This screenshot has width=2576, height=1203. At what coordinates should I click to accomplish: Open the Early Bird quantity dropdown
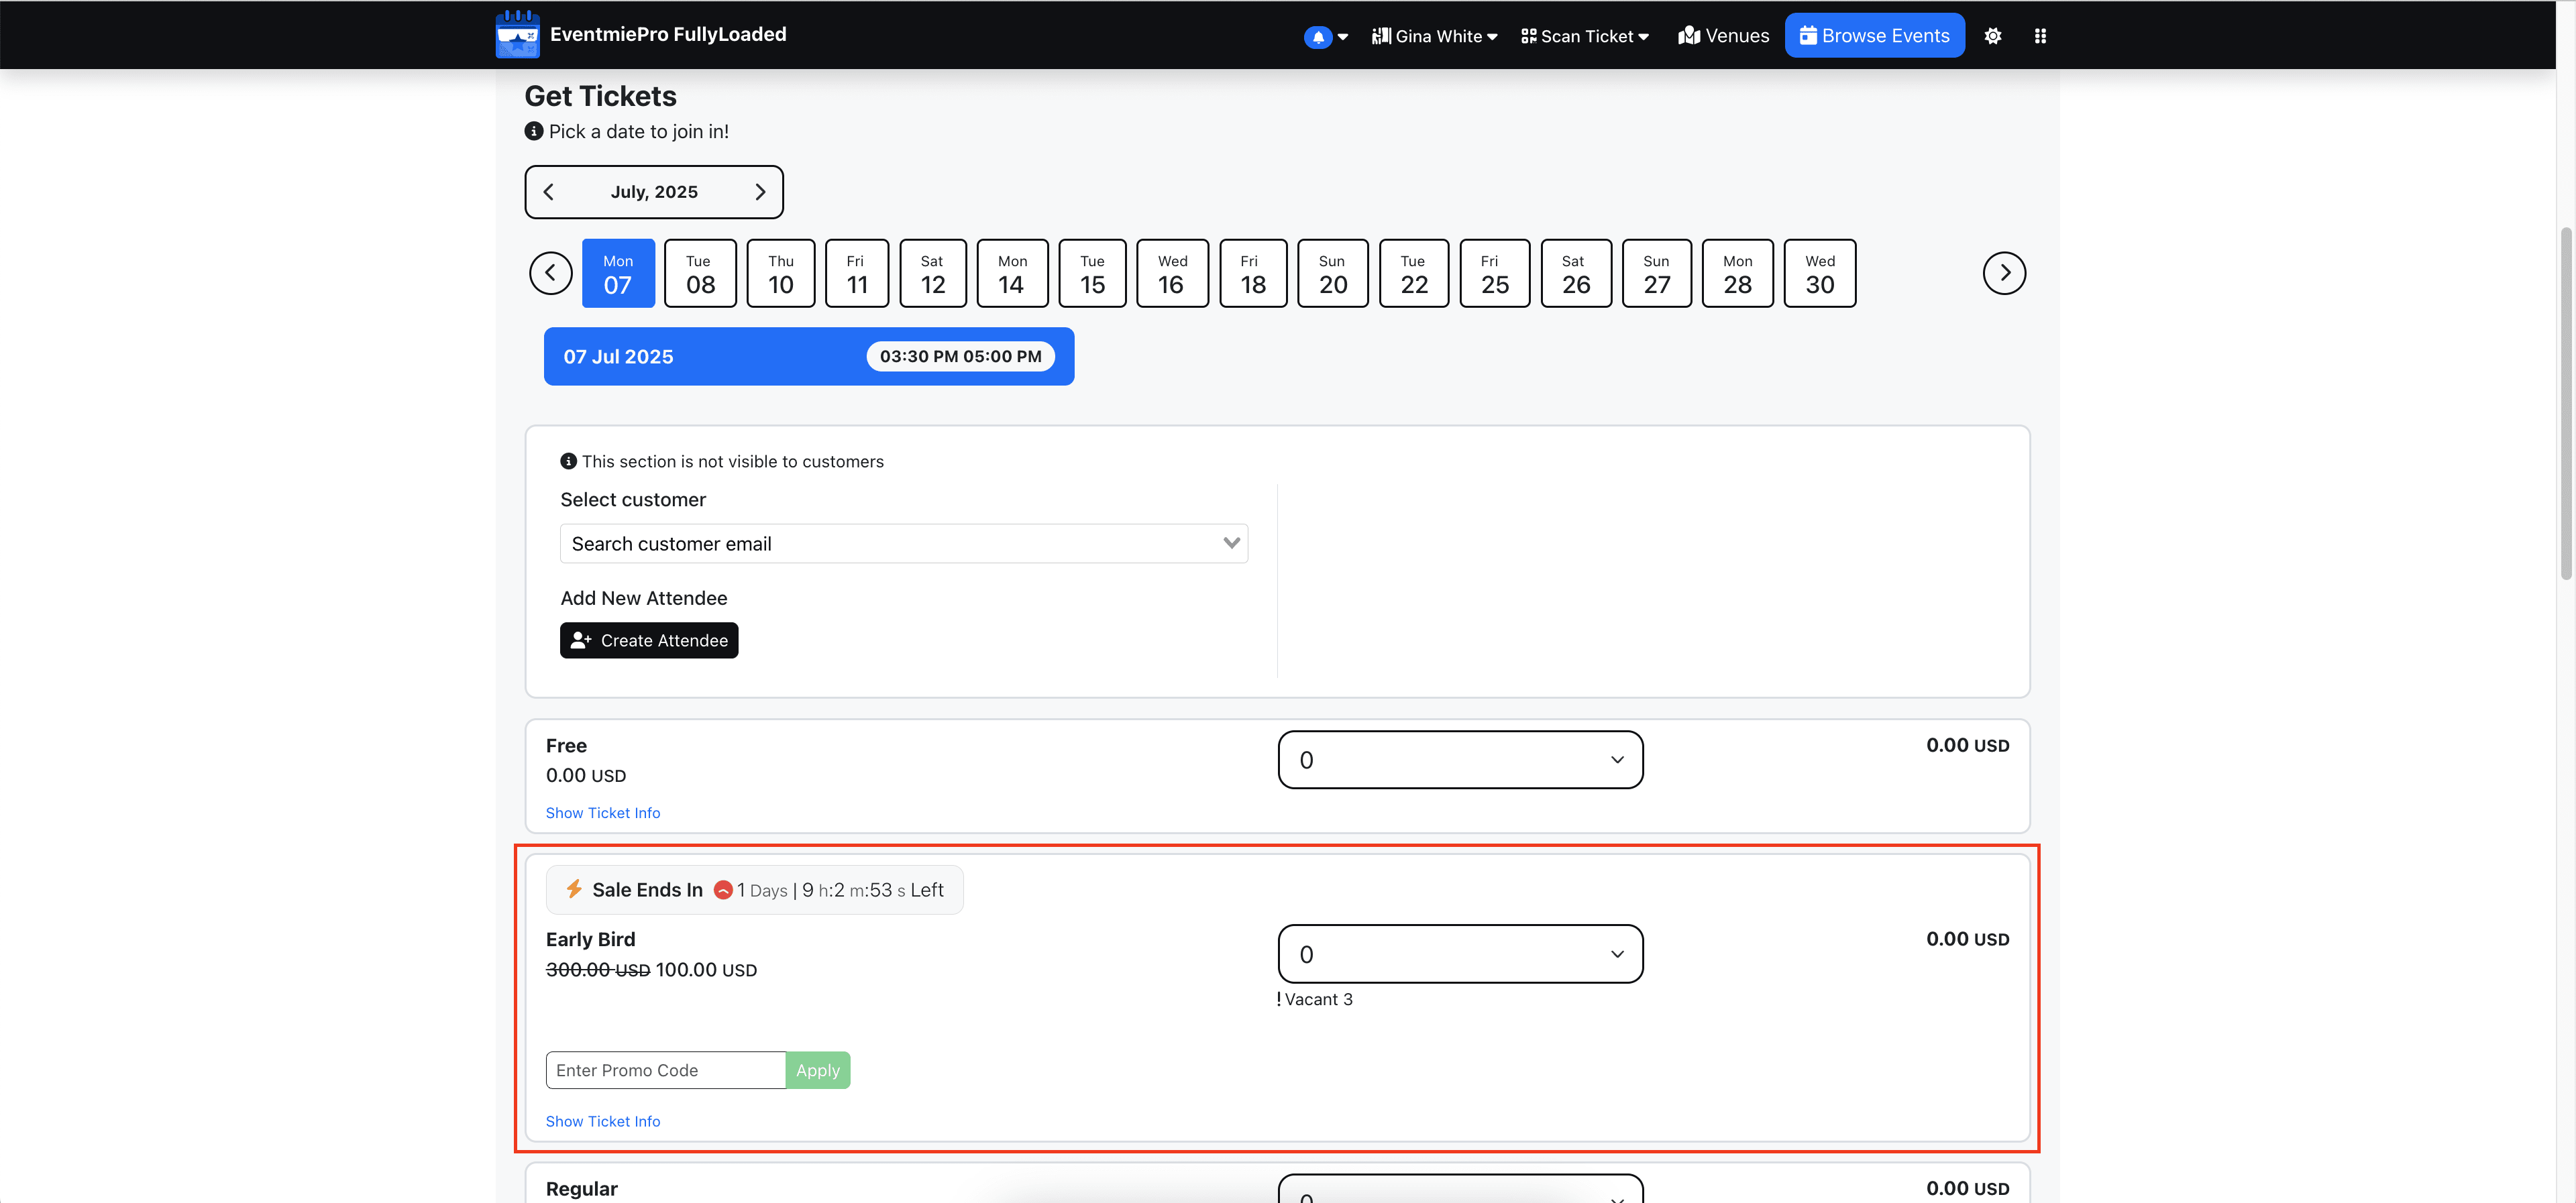tap(1460, 954)
